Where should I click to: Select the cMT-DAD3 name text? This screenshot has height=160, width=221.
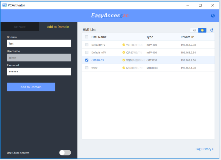click(97, 60)
